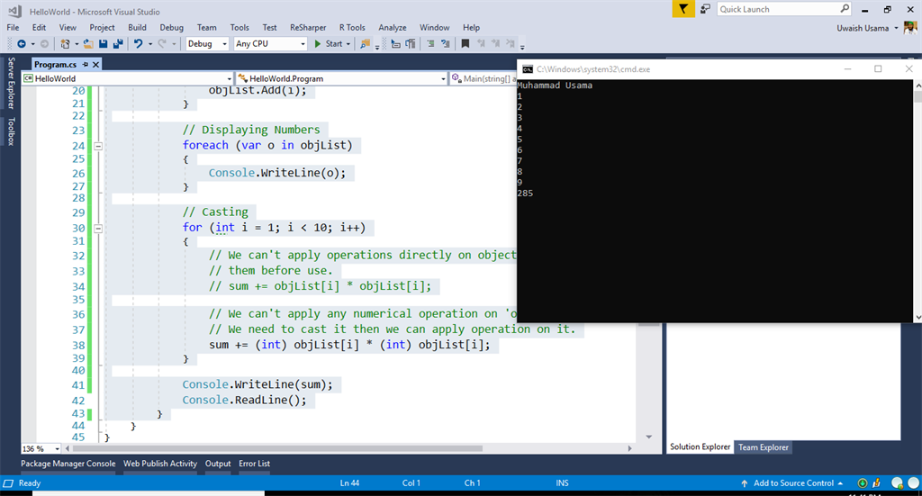Open the Debug configuration dropdown
Viewport: 922px width, 496px height.
coord(225,43)
